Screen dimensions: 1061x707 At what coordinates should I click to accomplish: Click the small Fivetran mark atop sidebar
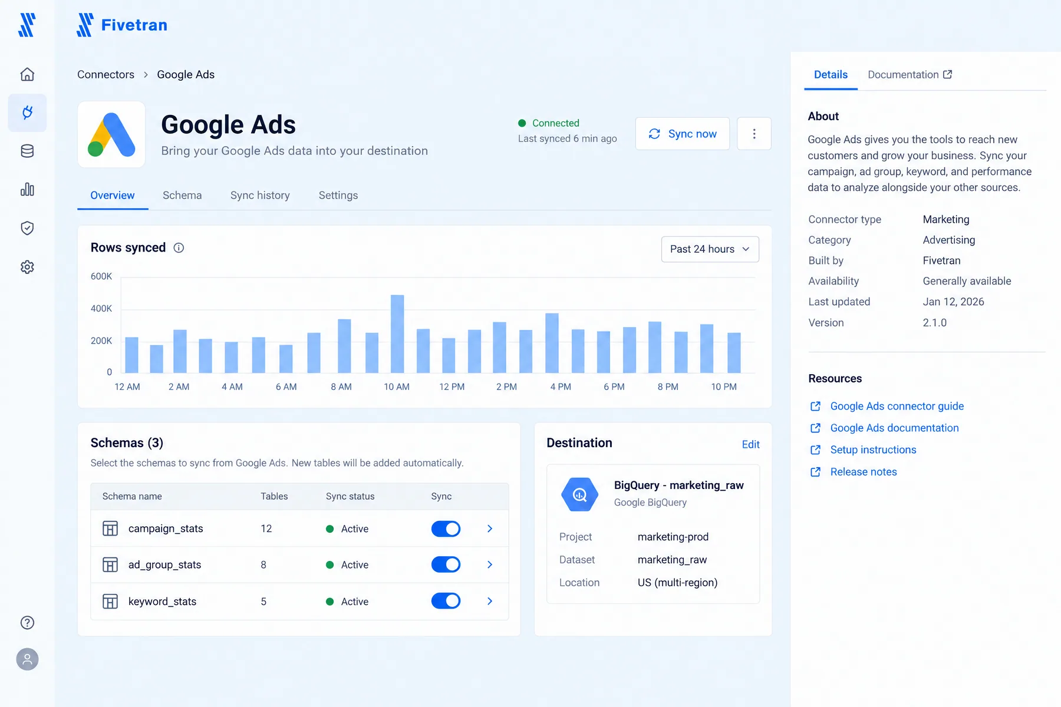[x=27, y=25]
